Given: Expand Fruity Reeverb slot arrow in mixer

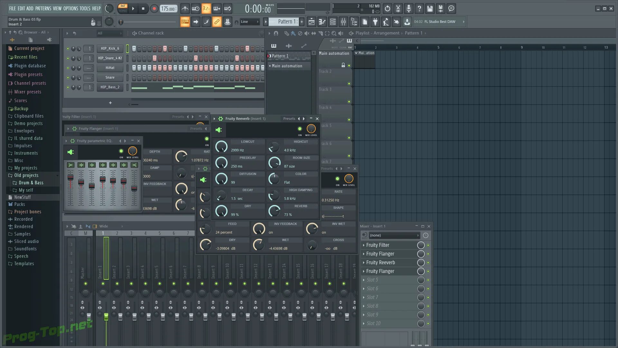Looking at the screenshot, I should point(364,263).
